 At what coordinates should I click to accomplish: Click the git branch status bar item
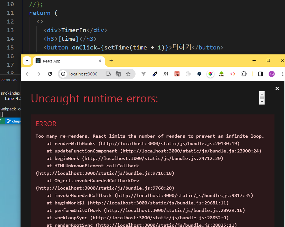(x=14, y=121)
